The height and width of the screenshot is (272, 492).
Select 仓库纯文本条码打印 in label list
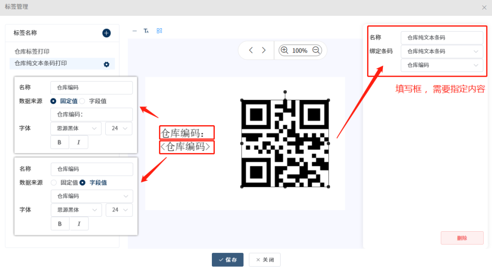point(62,64)
